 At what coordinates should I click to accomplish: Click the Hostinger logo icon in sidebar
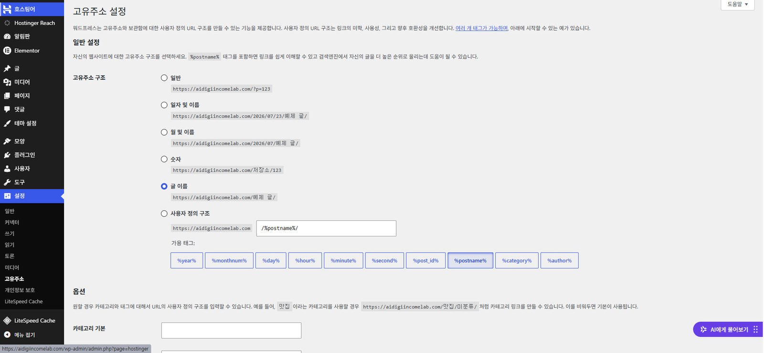click(x=7, y=9)
